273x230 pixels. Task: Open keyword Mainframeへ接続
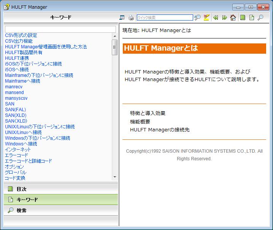pyautogui.click(x=23, y=81)
